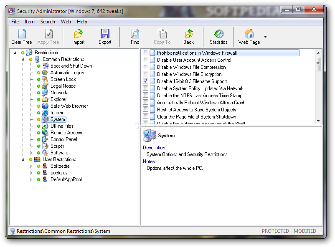
Task: Check Prohibit notifications in Windows Firewall
Action: point(145,53)
